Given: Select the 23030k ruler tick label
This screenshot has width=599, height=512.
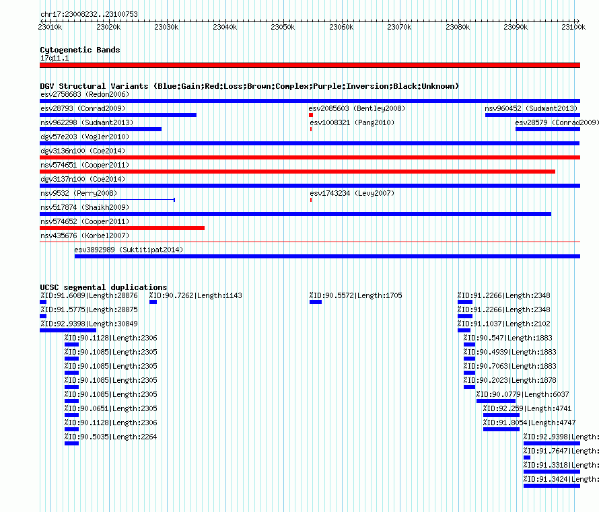Looking at the screenshot, I should [166, 27].
